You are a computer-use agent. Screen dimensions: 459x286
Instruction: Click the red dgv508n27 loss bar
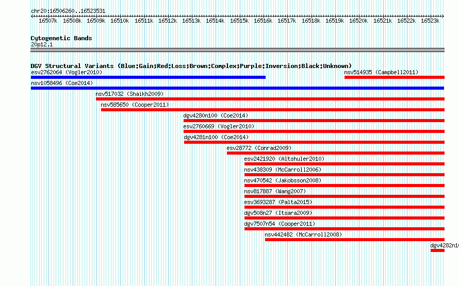(x=345, y=218)
